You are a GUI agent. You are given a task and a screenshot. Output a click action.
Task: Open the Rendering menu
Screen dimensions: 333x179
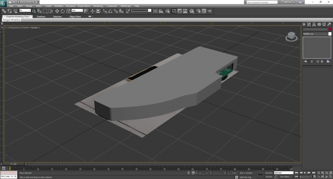[98, 6]
